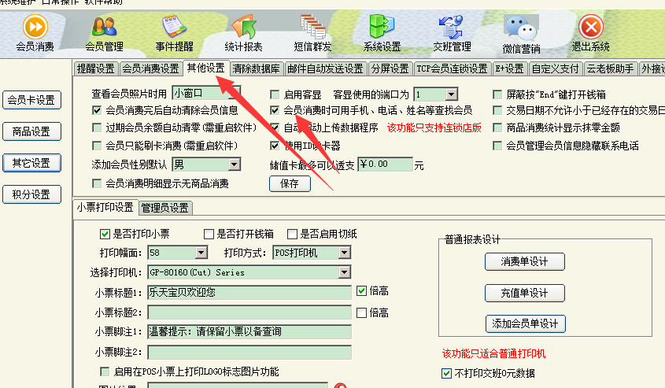
Task: Click the 消费单设计 button
Action: point(524,261)
